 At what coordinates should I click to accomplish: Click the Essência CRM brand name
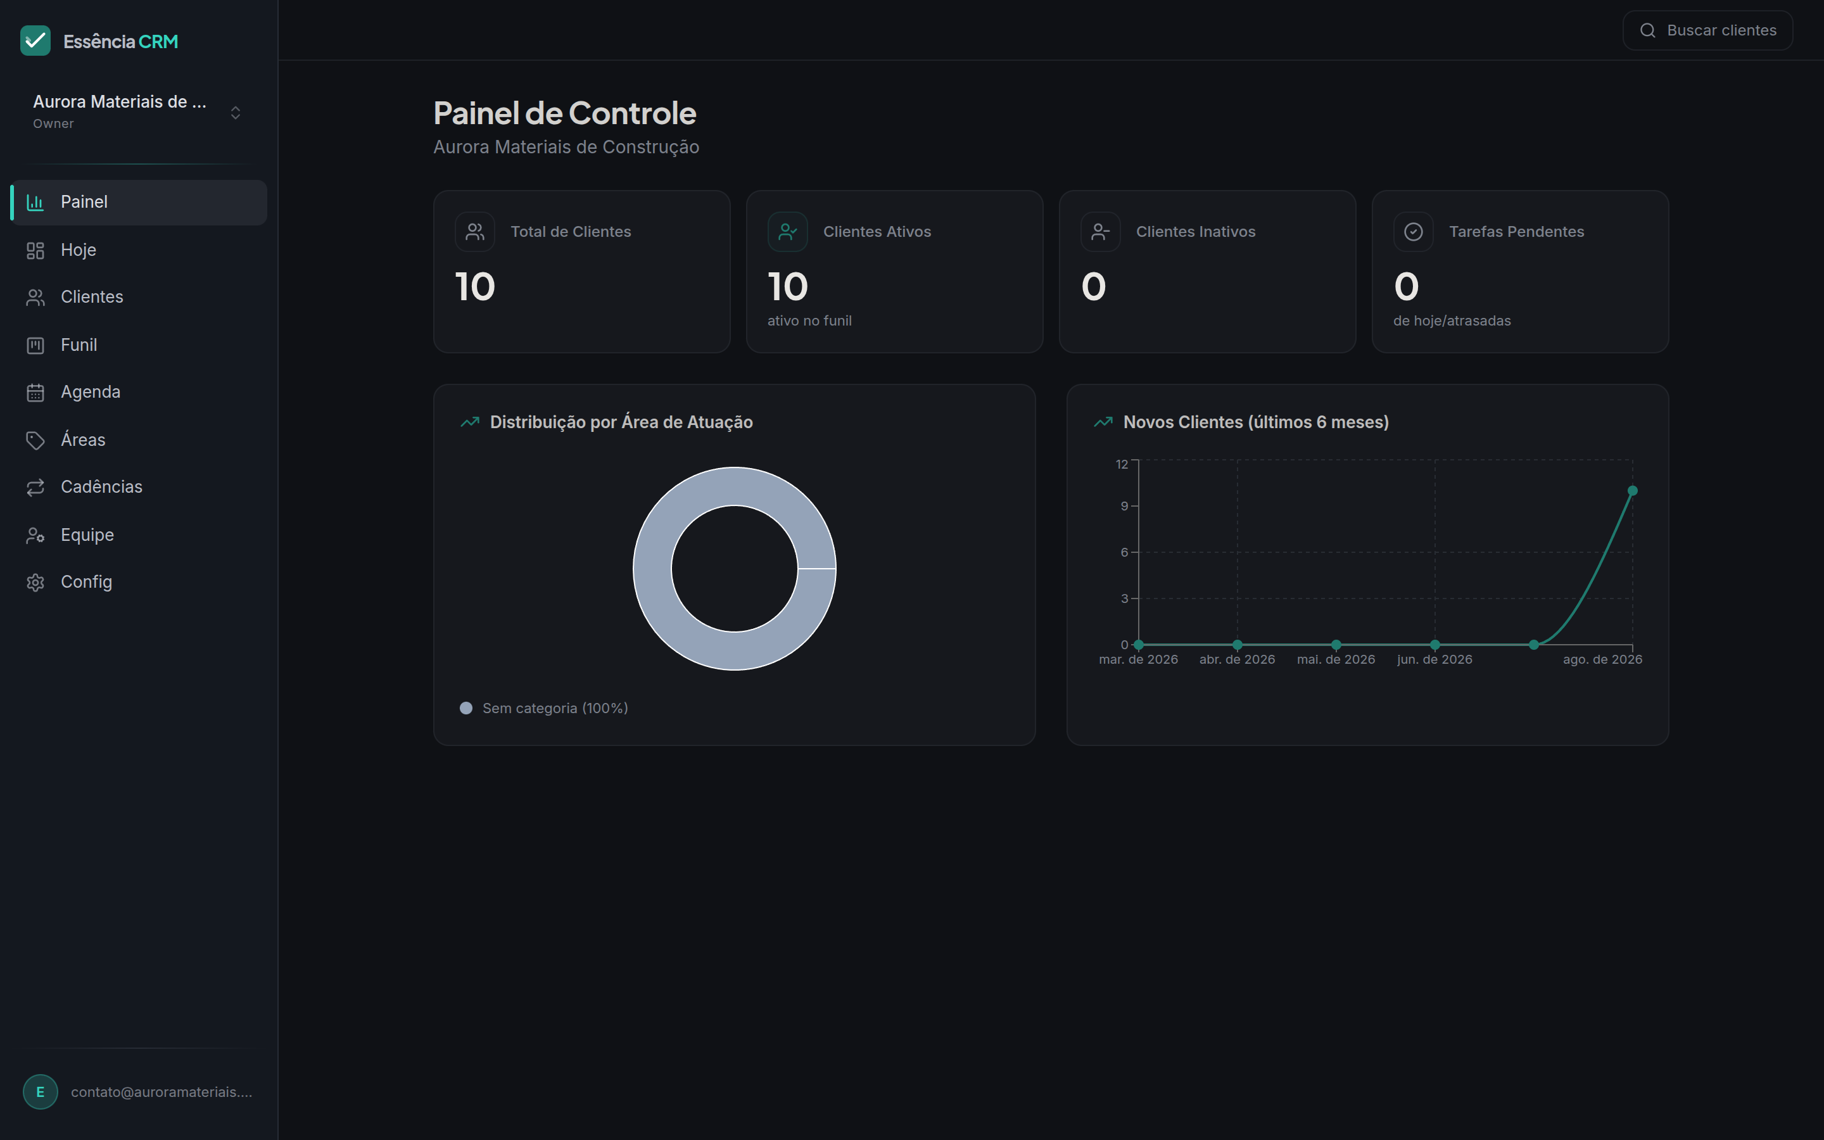[x=120, y=41]
